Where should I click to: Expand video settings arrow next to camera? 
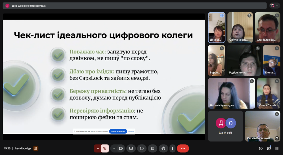114,148
